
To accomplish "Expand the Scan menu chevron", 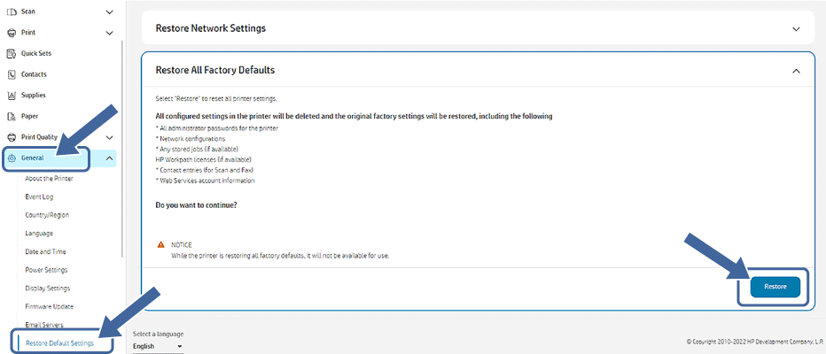I will [x=109, y=12].
